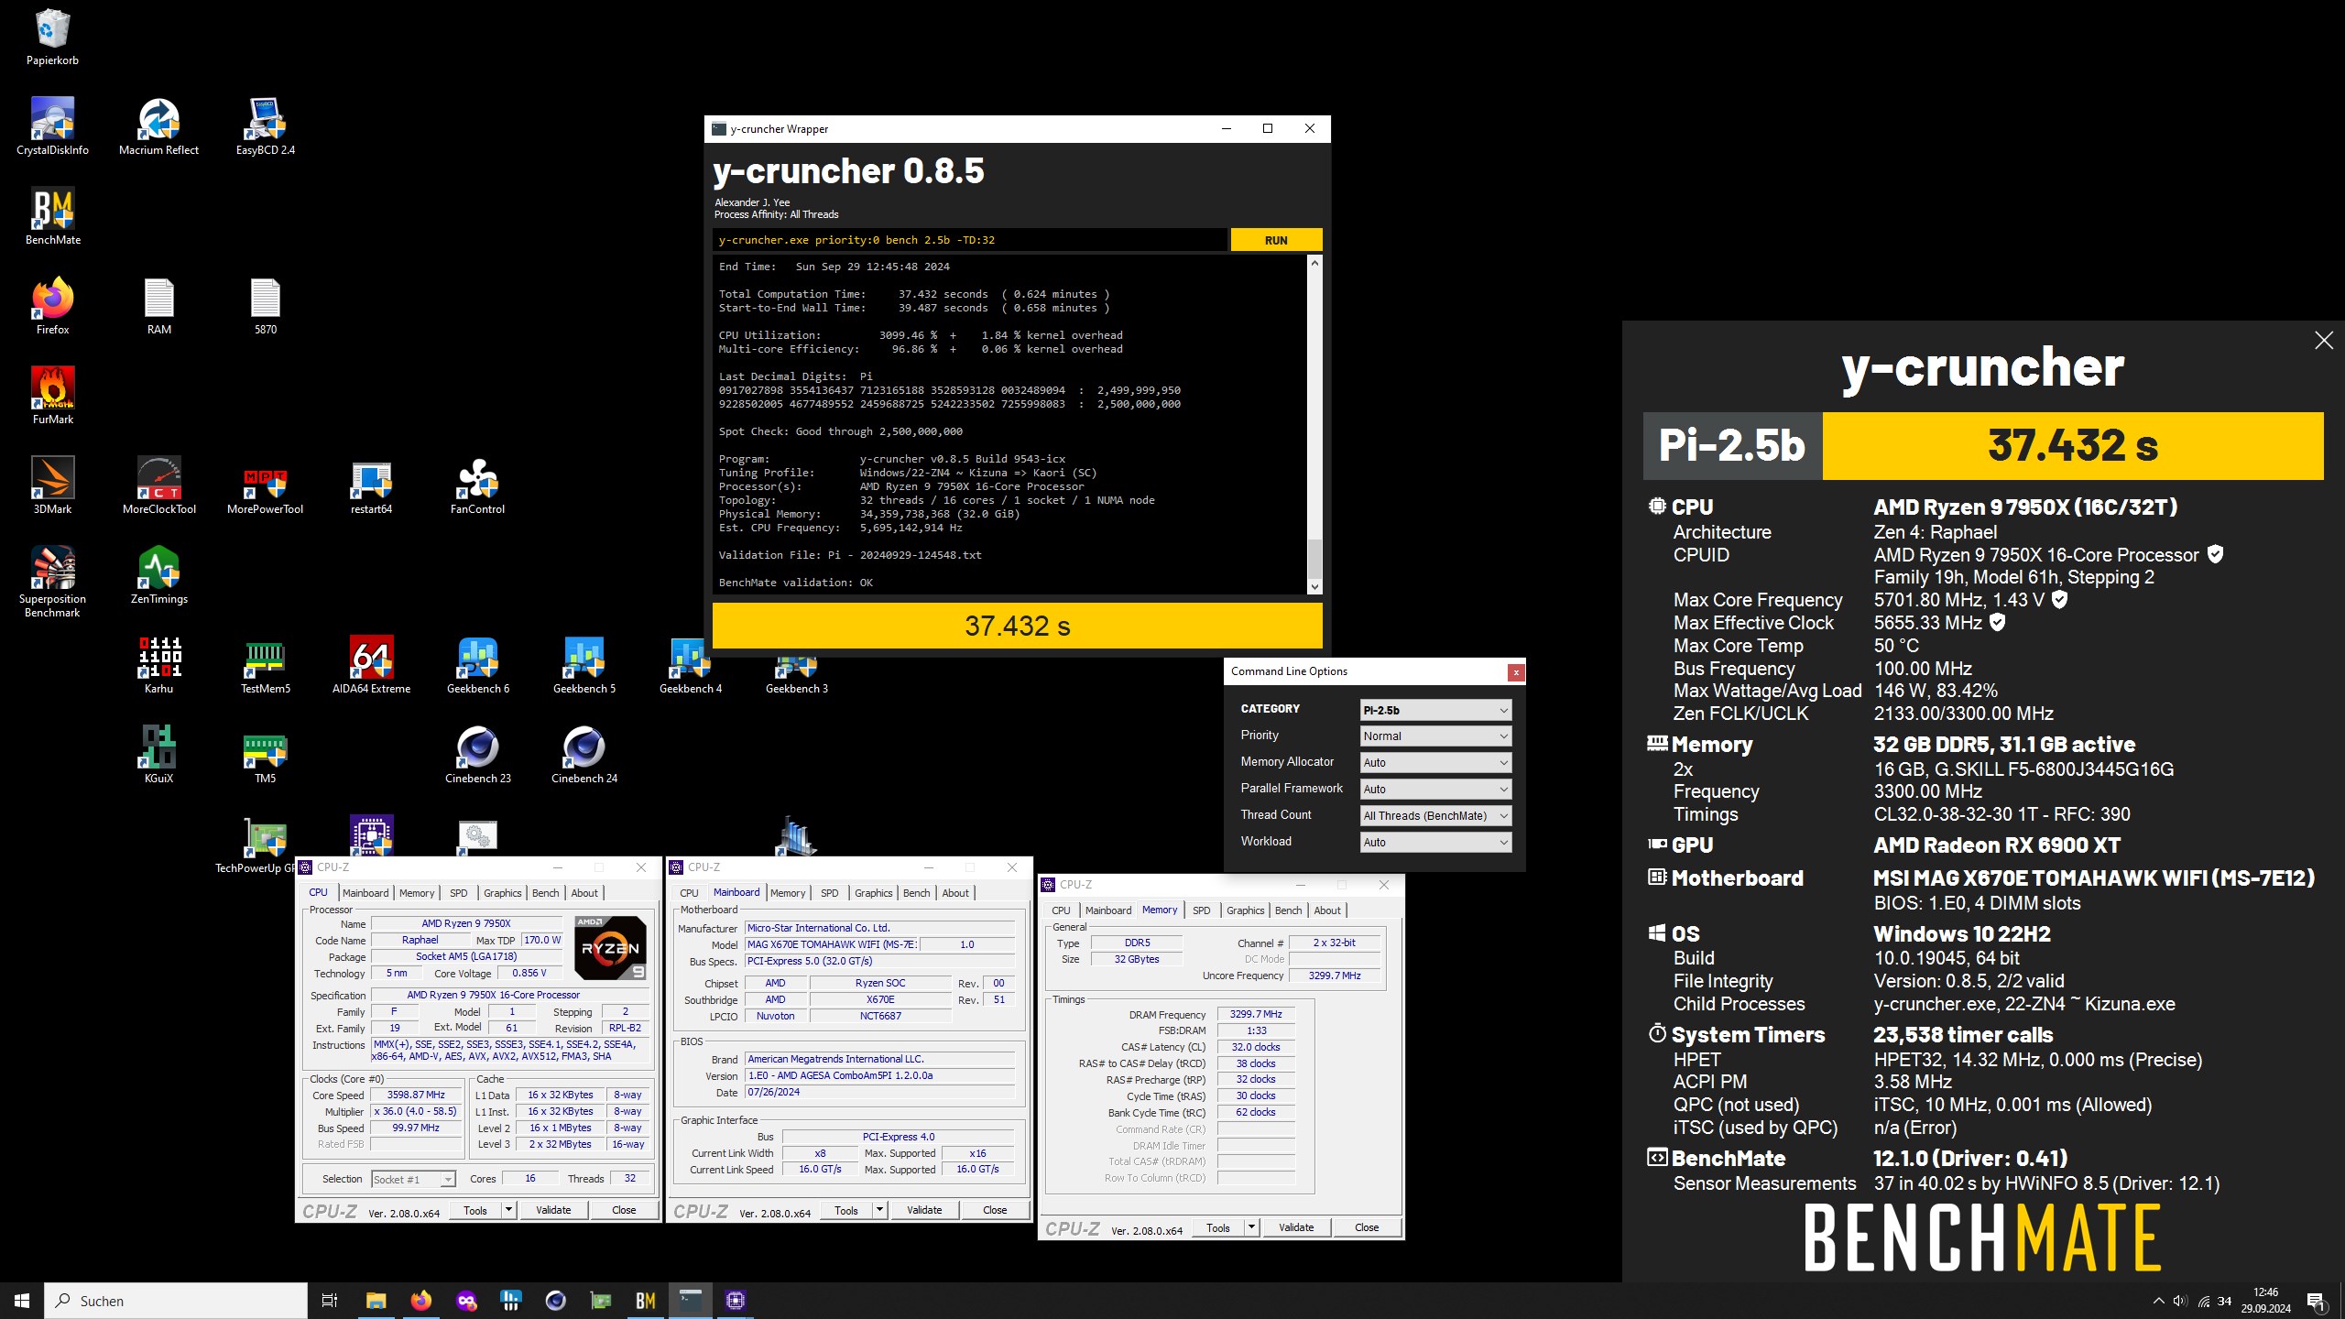
Task: Open the Task View taskbar button
Action: (x=330, y=1301)
